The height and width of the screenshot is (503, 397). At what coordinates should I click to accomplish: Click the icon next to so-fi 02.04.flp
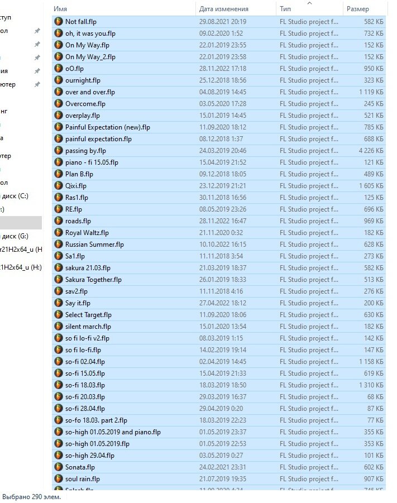[x=59, y=362]
